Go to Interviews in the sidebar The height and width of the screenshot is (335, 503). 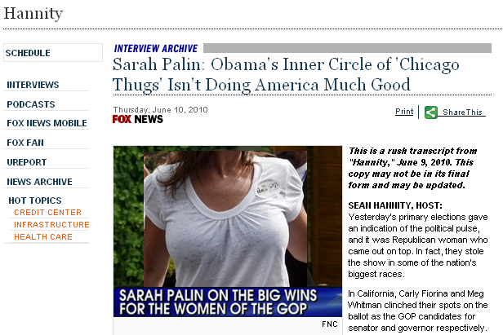click(33, 85)
